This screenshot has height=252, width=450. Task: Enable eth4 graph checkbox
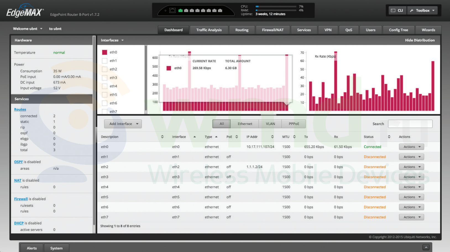point(104,86)
